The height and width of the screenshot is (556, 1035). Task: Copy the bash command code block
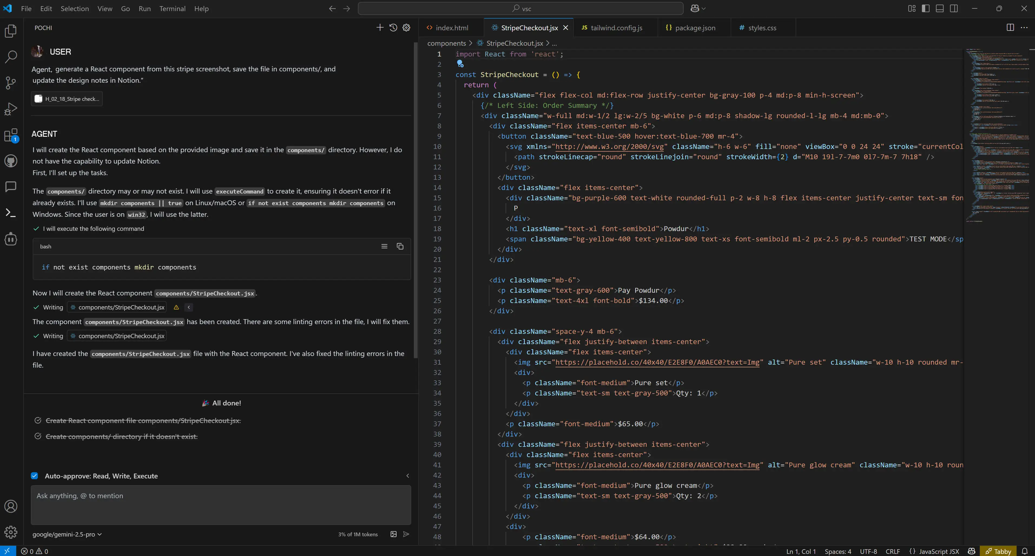tap(400, 247)
